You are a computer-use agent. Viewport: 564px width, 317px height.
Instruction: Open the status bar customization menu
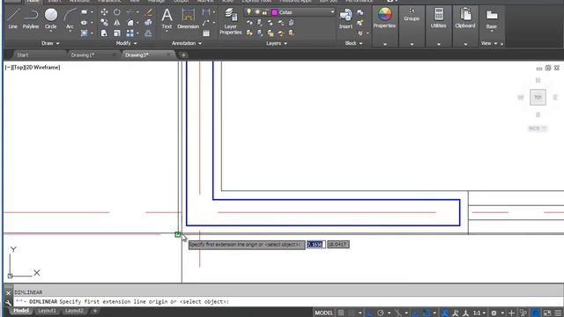[558, 313]
